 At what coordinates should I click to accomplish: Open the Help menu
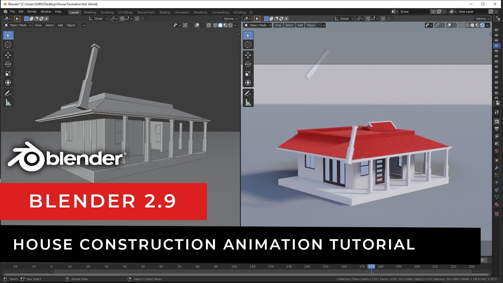58,12
